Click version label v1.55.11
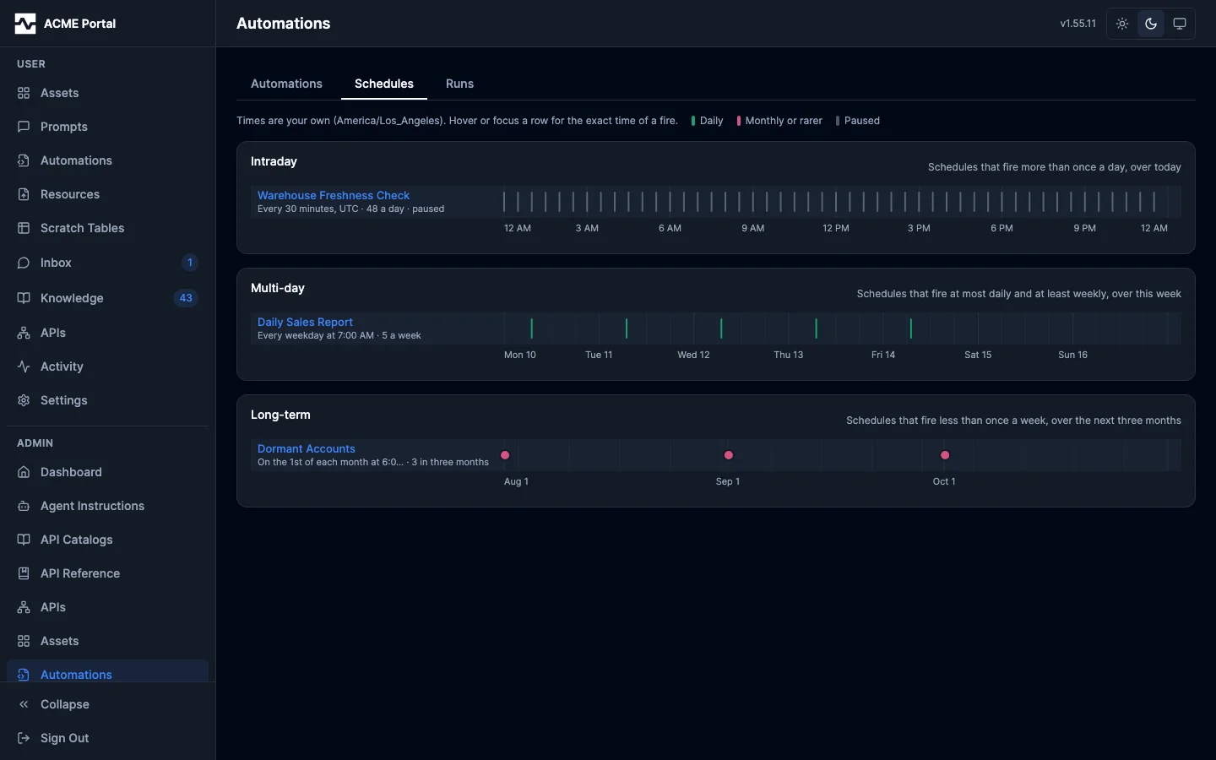1216x760 pixels. [1078, 24]
